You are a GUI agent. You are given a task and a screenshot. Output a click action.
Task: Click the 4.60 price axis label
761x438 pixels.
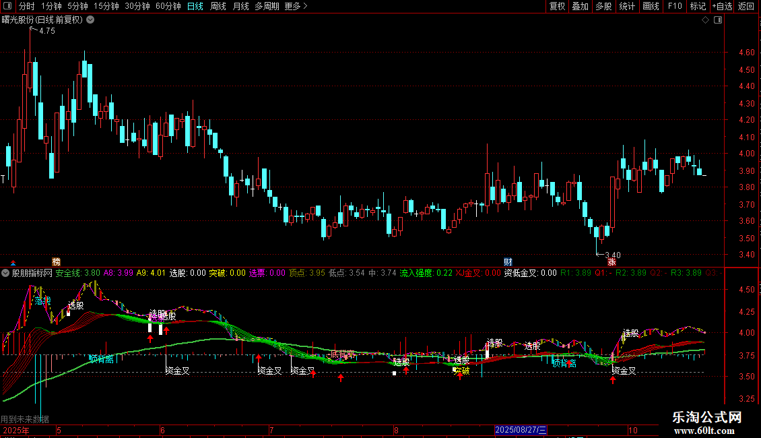click(746, 53)
